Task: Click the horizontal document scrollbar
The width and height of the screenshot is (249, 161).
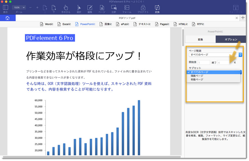Action: [92, 157]
